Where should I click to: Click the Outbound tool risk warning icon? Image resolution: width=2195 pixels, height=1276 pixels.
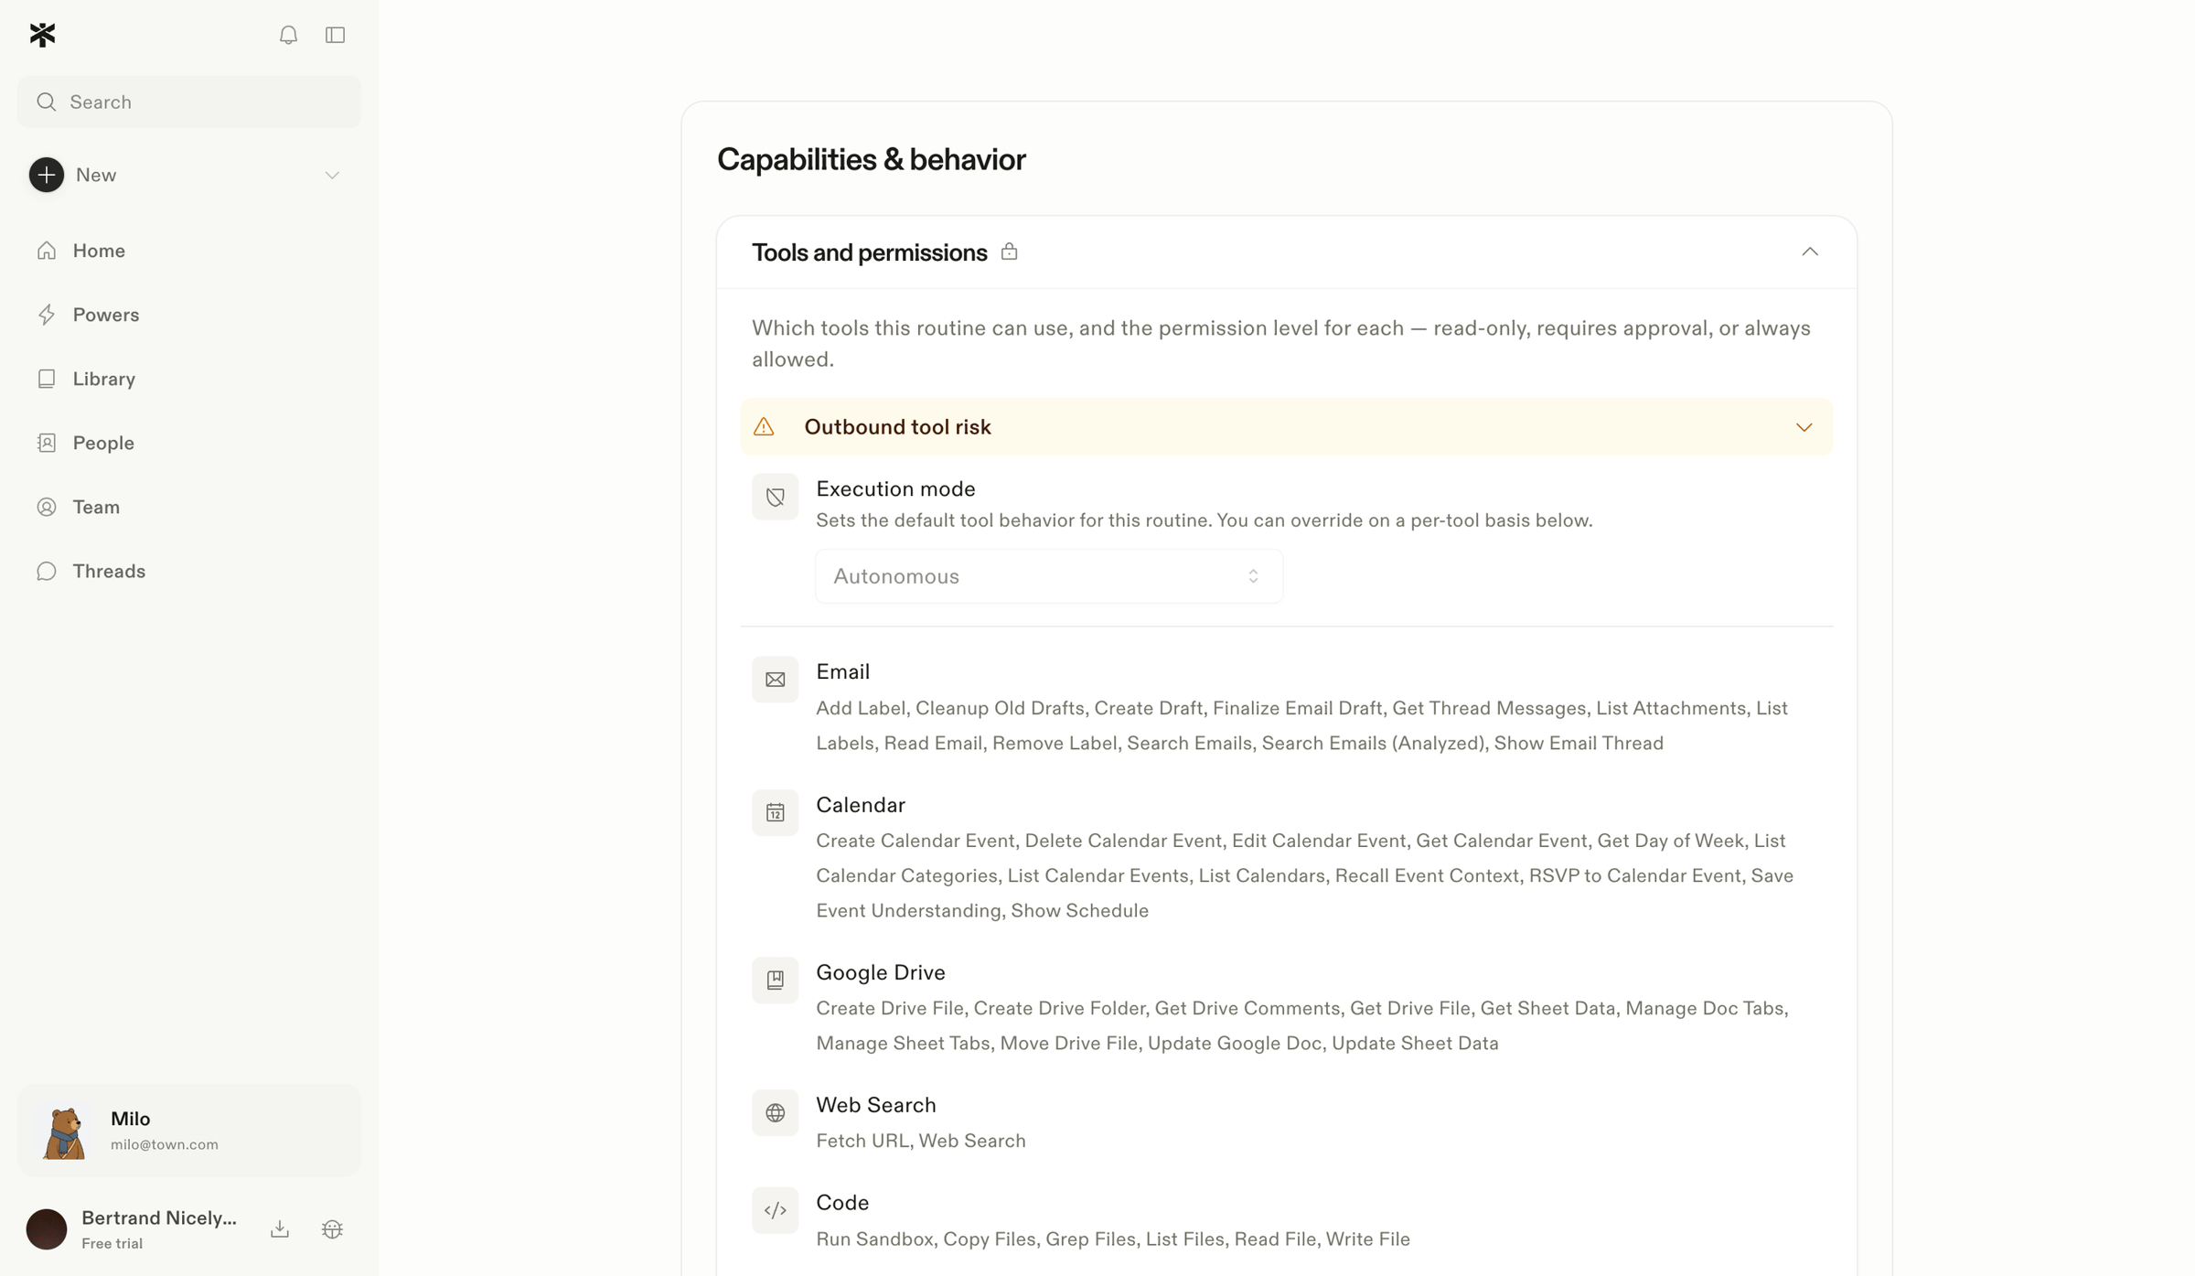pos(764,427)
